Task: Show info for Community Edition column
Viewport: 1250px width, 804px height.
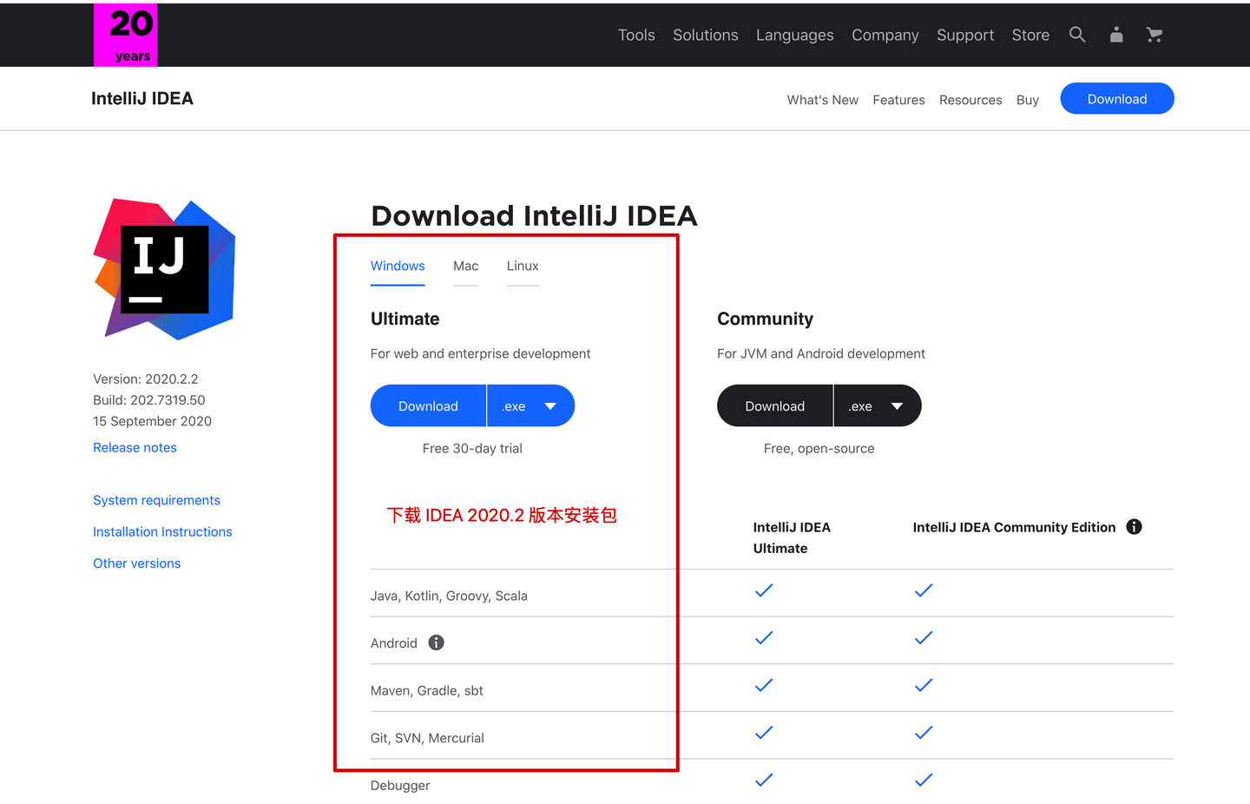Action: point(1134,527)
